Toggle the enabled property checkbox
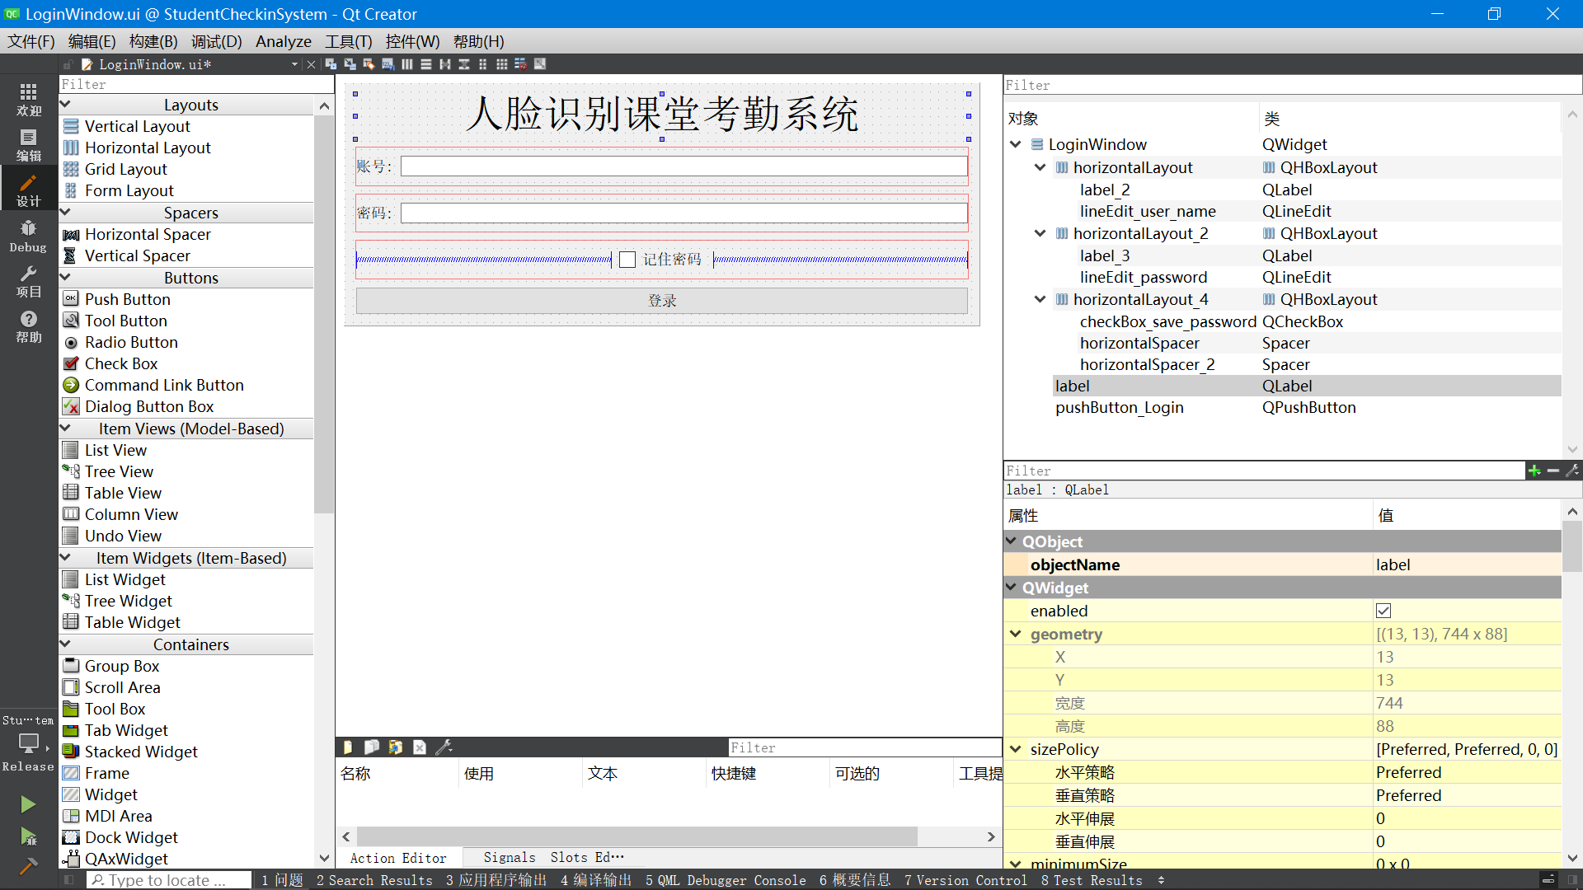Viewport: 1583px width, 890px height. (1383, 611)
